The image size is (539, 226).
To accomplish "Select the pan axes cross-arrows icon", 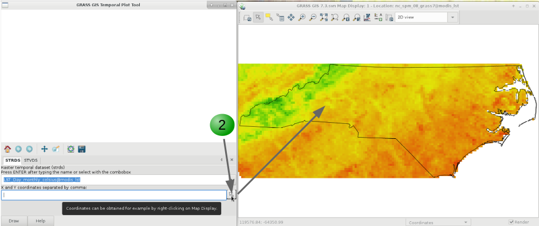I will click(x=44, y=149).
